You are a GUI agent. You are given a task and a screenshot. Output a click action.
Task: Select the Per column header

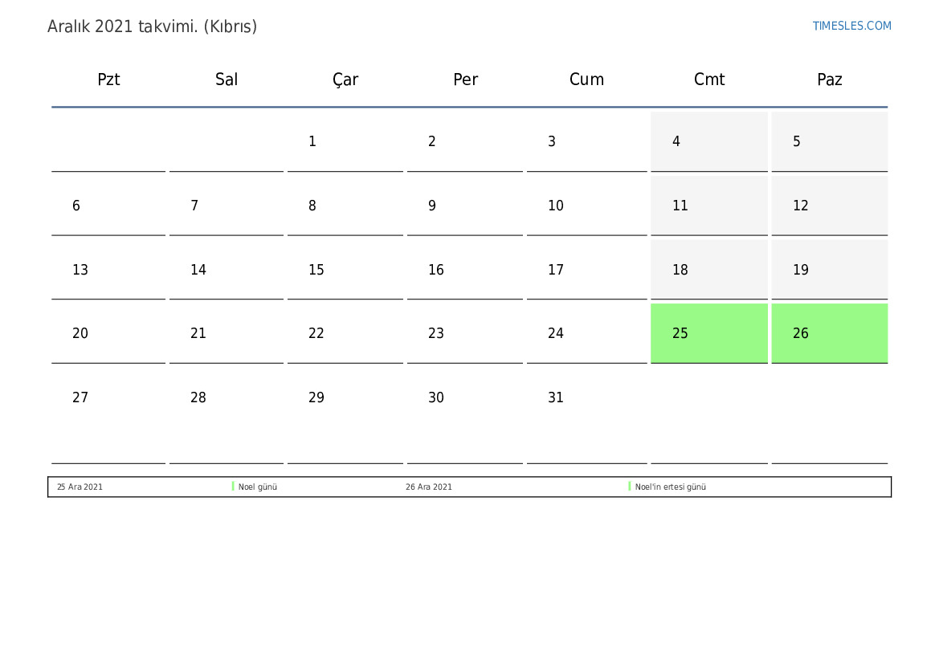tap(465, 79)
